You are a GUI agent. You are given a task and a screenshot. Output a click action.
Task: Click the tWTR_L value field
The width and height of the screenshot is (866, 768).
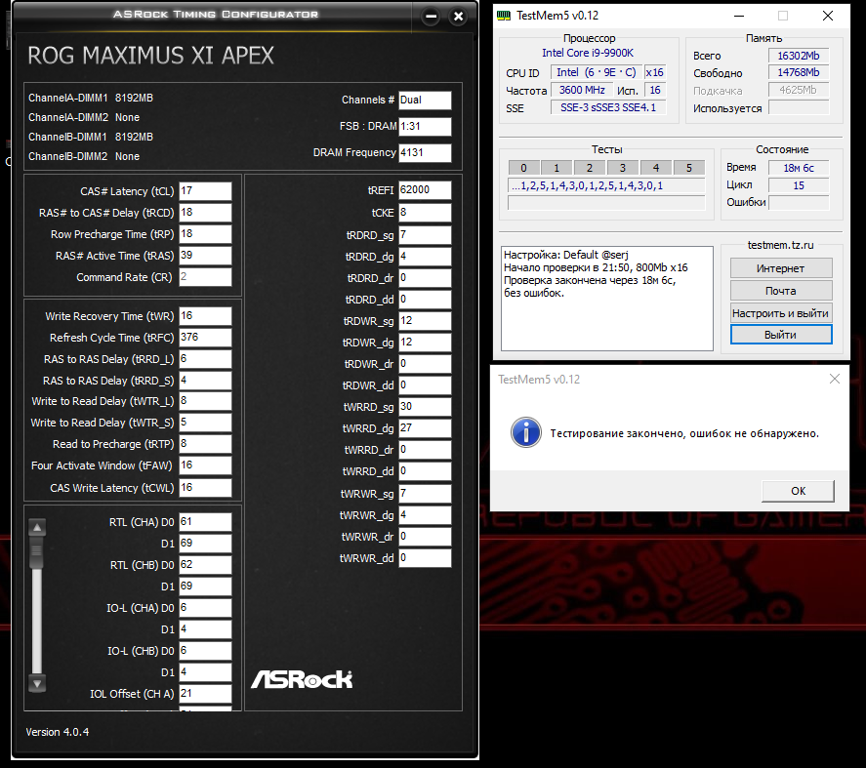[x=205, y=401]
